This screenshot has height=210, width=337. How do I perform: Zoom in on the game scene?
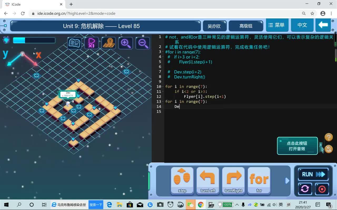[126, 44]
